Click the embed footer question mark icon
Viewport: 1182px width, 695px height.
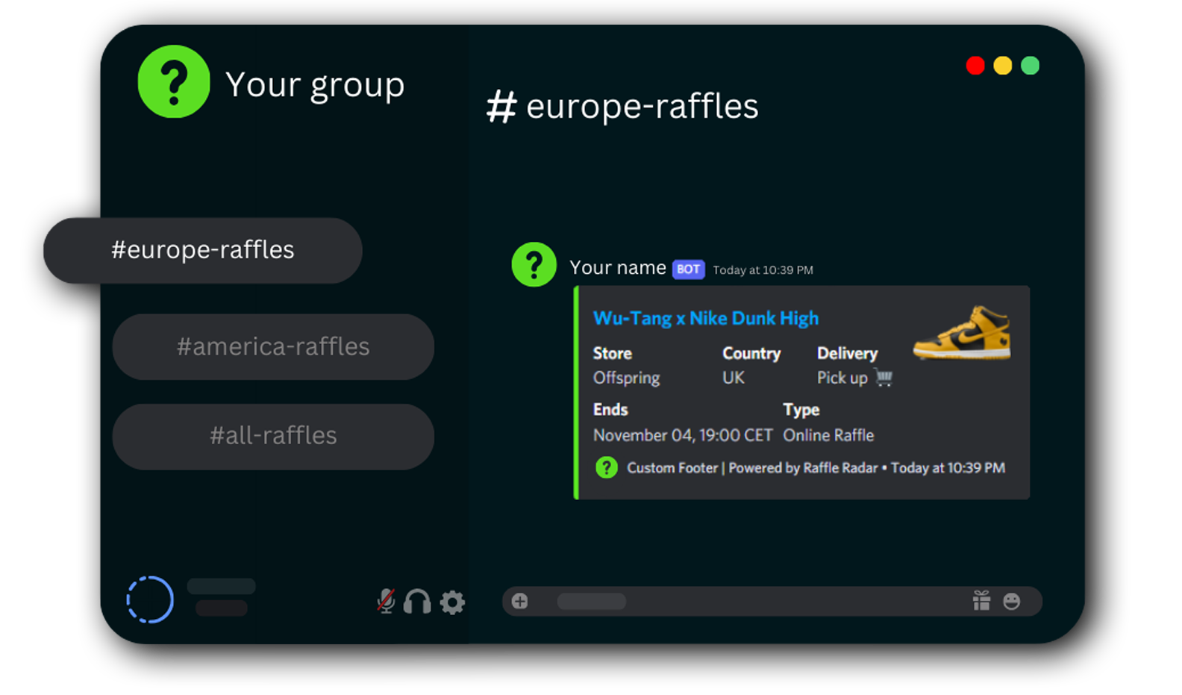[x=607, y=468]
